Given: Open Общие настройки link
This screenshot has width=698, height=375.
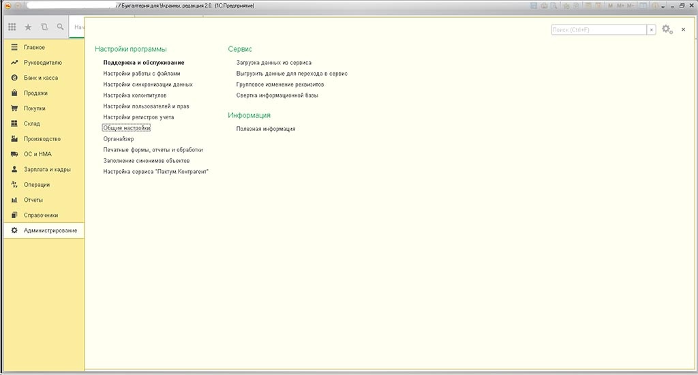Looking at the screenshot, I should point(126,128).
